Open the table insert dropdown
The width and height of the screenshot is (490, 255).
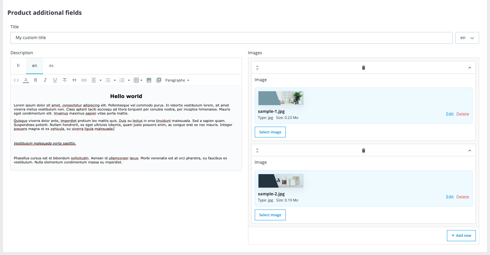tap(138, 80)
